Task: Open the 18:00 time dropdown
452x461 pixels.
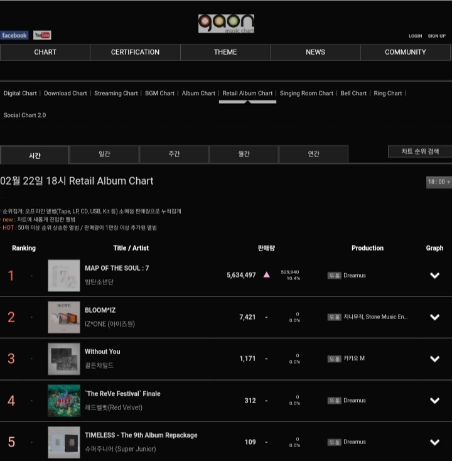Action: coord(439,182)
